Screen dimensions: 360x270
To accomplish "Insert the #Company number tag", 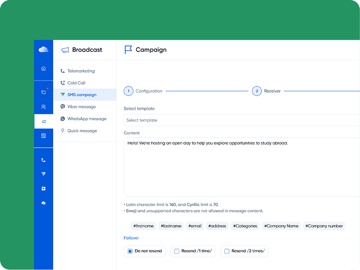I will 324,226.
